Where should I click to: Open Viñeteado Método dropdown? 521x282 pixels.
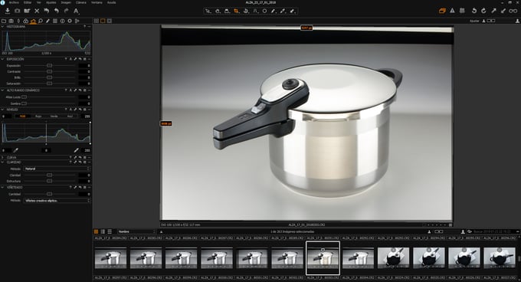(57, 201)
